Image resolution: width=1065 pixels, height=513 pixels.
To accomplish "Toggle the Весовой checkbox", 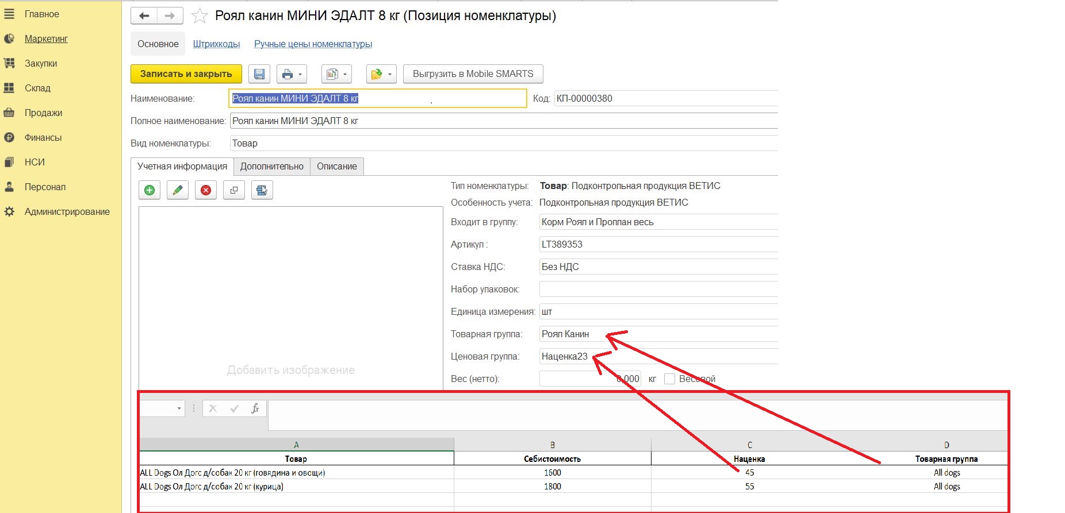I will click(669, 379).
